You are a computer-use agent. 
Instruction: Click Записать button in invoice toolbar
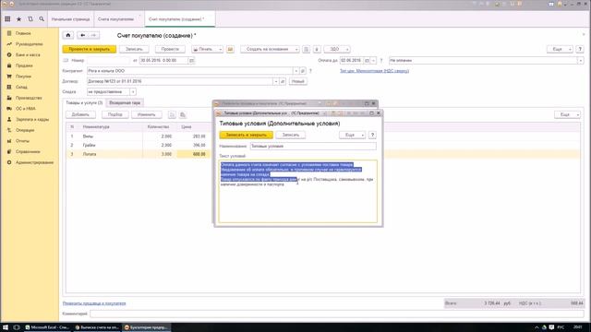[x=134, y=49]
